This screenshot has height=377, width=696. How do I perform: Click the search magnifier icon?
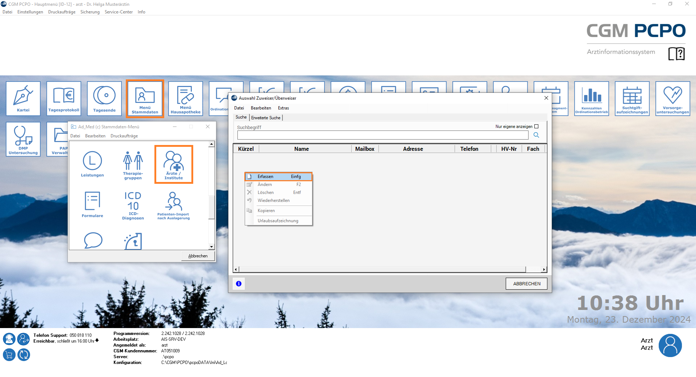(x=536, y=135)
